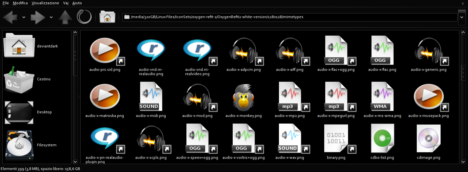Select audio-vnd.rn-realaudio.png file icon
Viewport: 468px width, 172px height.
[151, 50]
